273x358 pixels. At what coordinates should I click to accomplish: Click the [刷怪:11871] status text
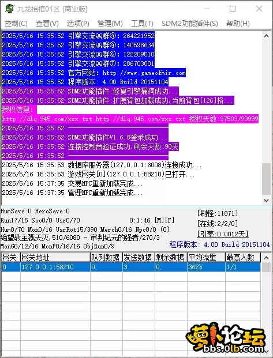tap(218, 213)
